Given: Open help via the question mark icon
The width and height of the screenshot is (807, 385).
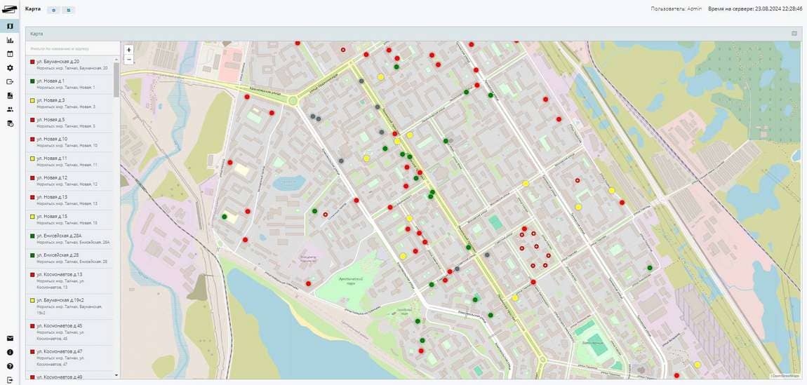Looking at the screenshot, I should click(x=10, y=366).
